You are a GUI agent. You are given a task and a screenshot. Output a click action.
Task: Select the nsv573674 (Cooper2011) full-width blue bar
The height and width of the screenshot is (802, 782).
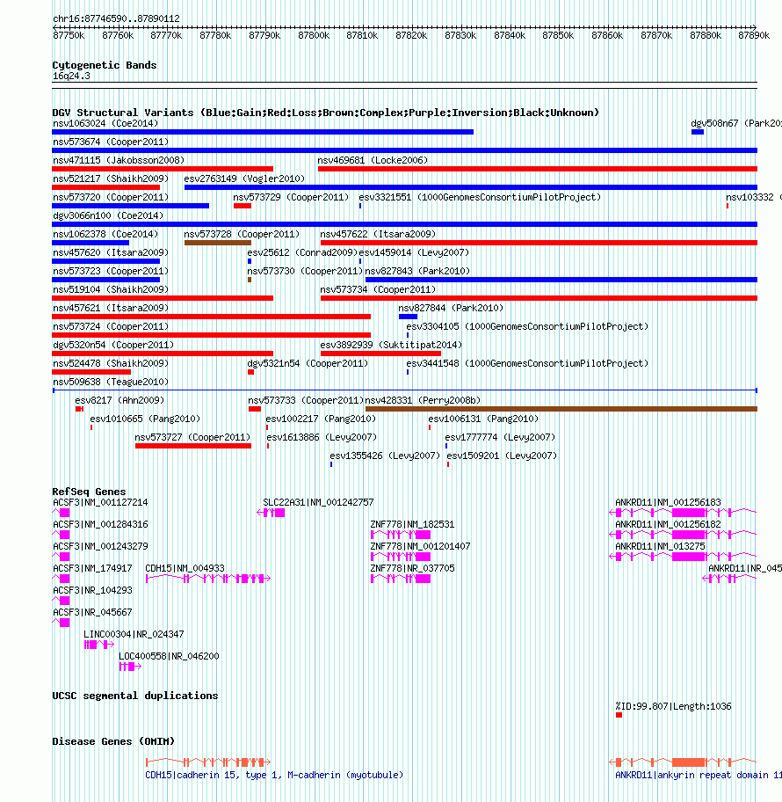click(x=405, y=150)
